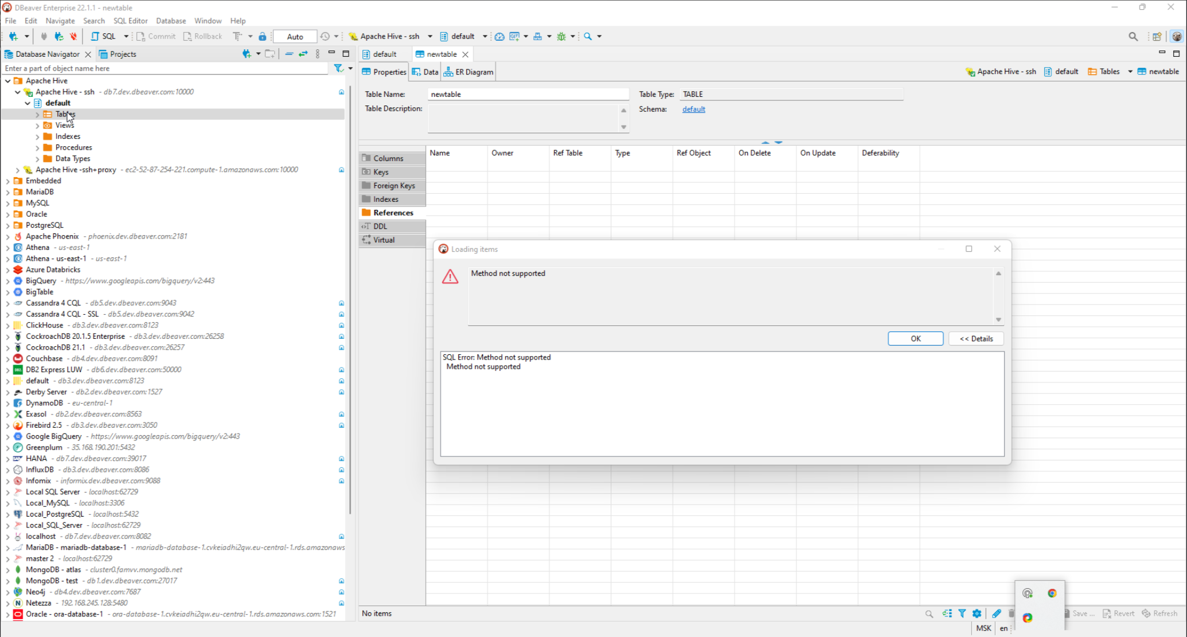The height and width of the screenshot is (637, 1187).
Task: Select the Foreign Keys section
Action: (392, 186)
